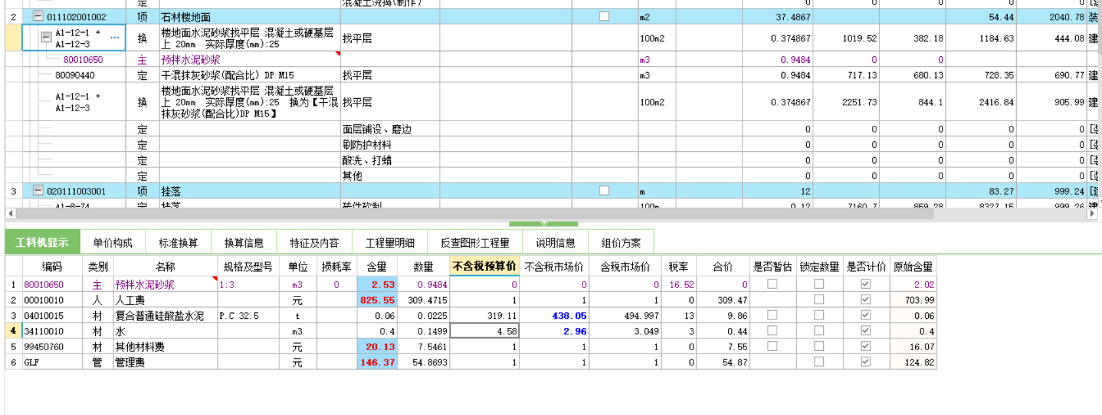The height and width of the screenshot is (415, 1102).
Task: Check 锁定数量 for the 人工费 row
Action: tap(819, 299)
